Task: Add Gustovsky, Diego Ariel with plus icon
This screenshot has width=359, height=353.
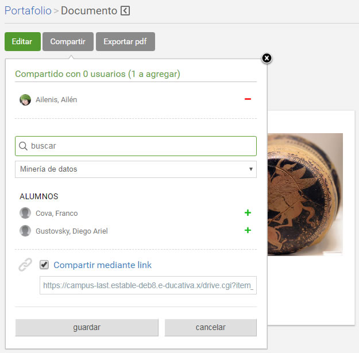Action: click(248, 231)
